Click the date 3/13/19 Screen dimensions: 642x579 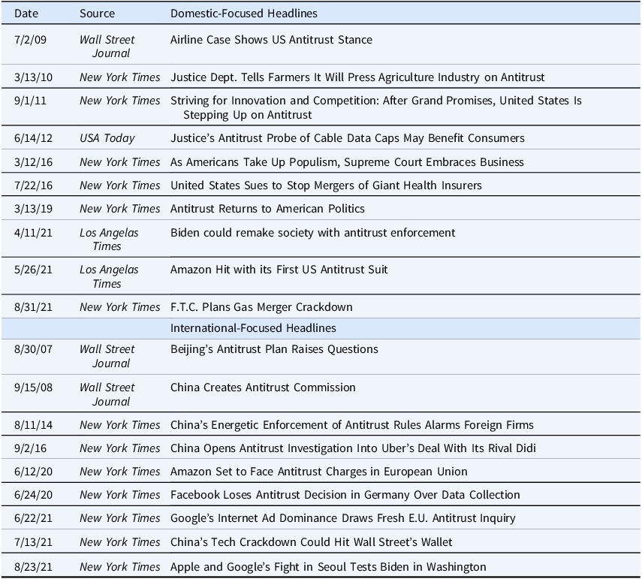point(33,209)
